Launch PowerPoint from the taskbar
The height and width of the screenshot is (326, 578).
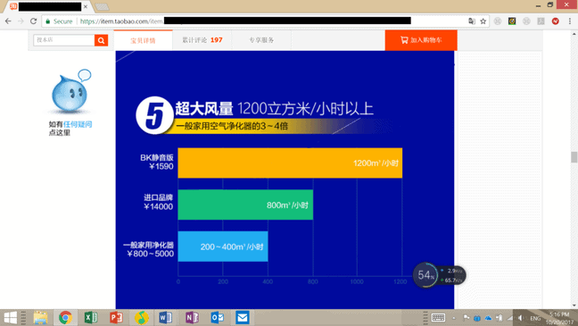[116, 317]
